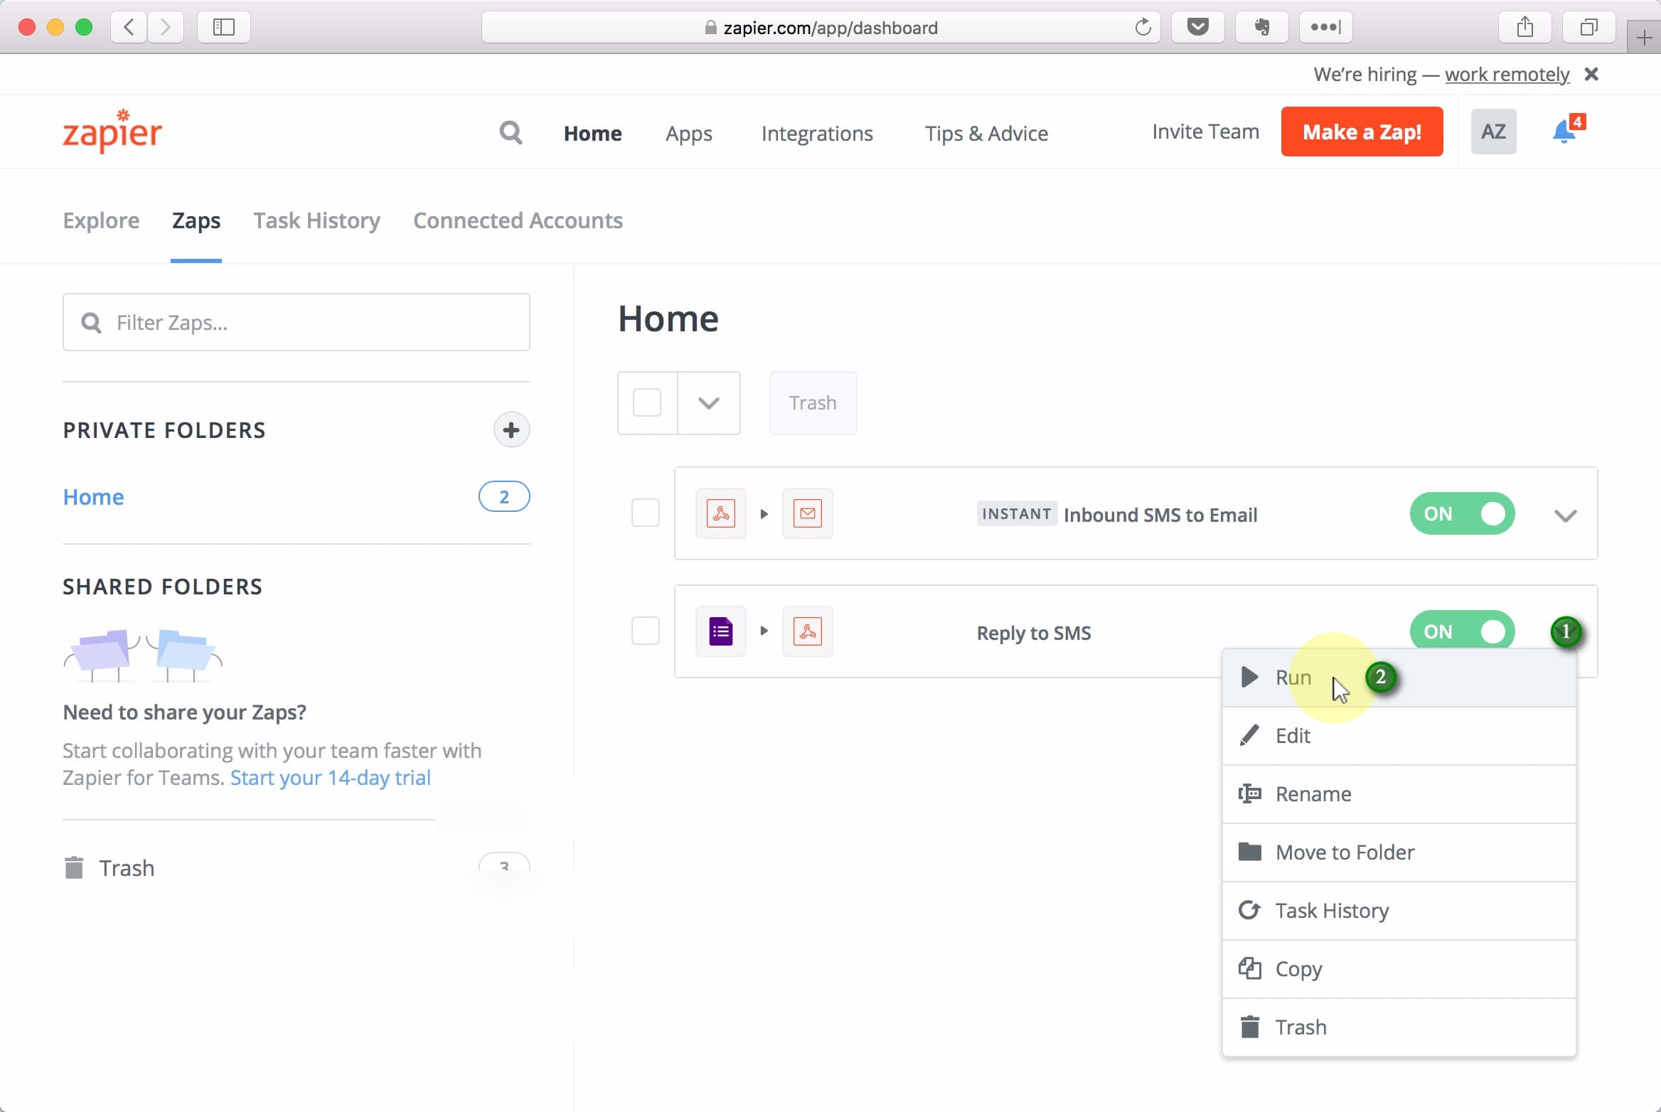1661x1112 pixels.
Task: Click the Trash button above the zap list
Action: tap(813, 402)
